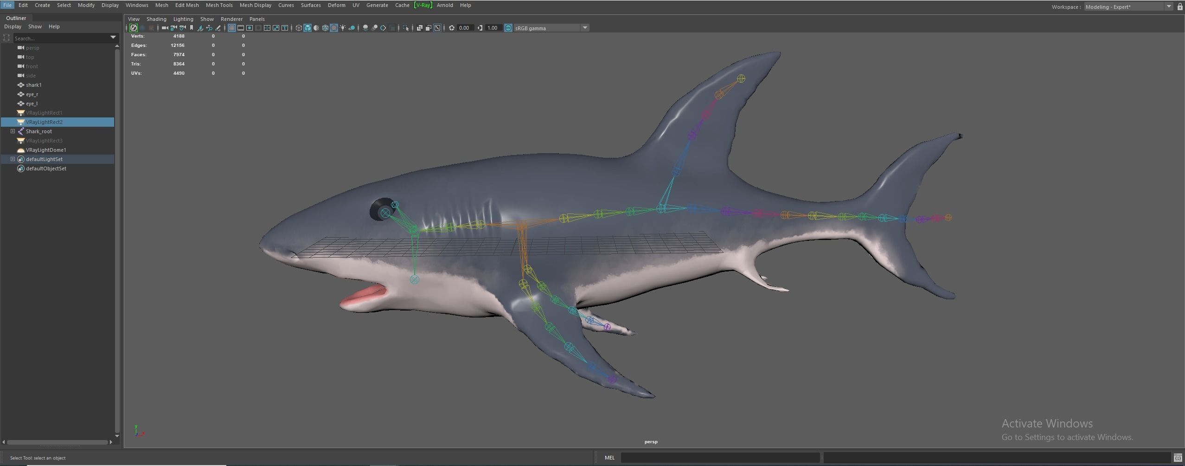This screenshot has height=466, width=1185.
Task: Toggle viewport Grid display
Action: coord(232,28)
